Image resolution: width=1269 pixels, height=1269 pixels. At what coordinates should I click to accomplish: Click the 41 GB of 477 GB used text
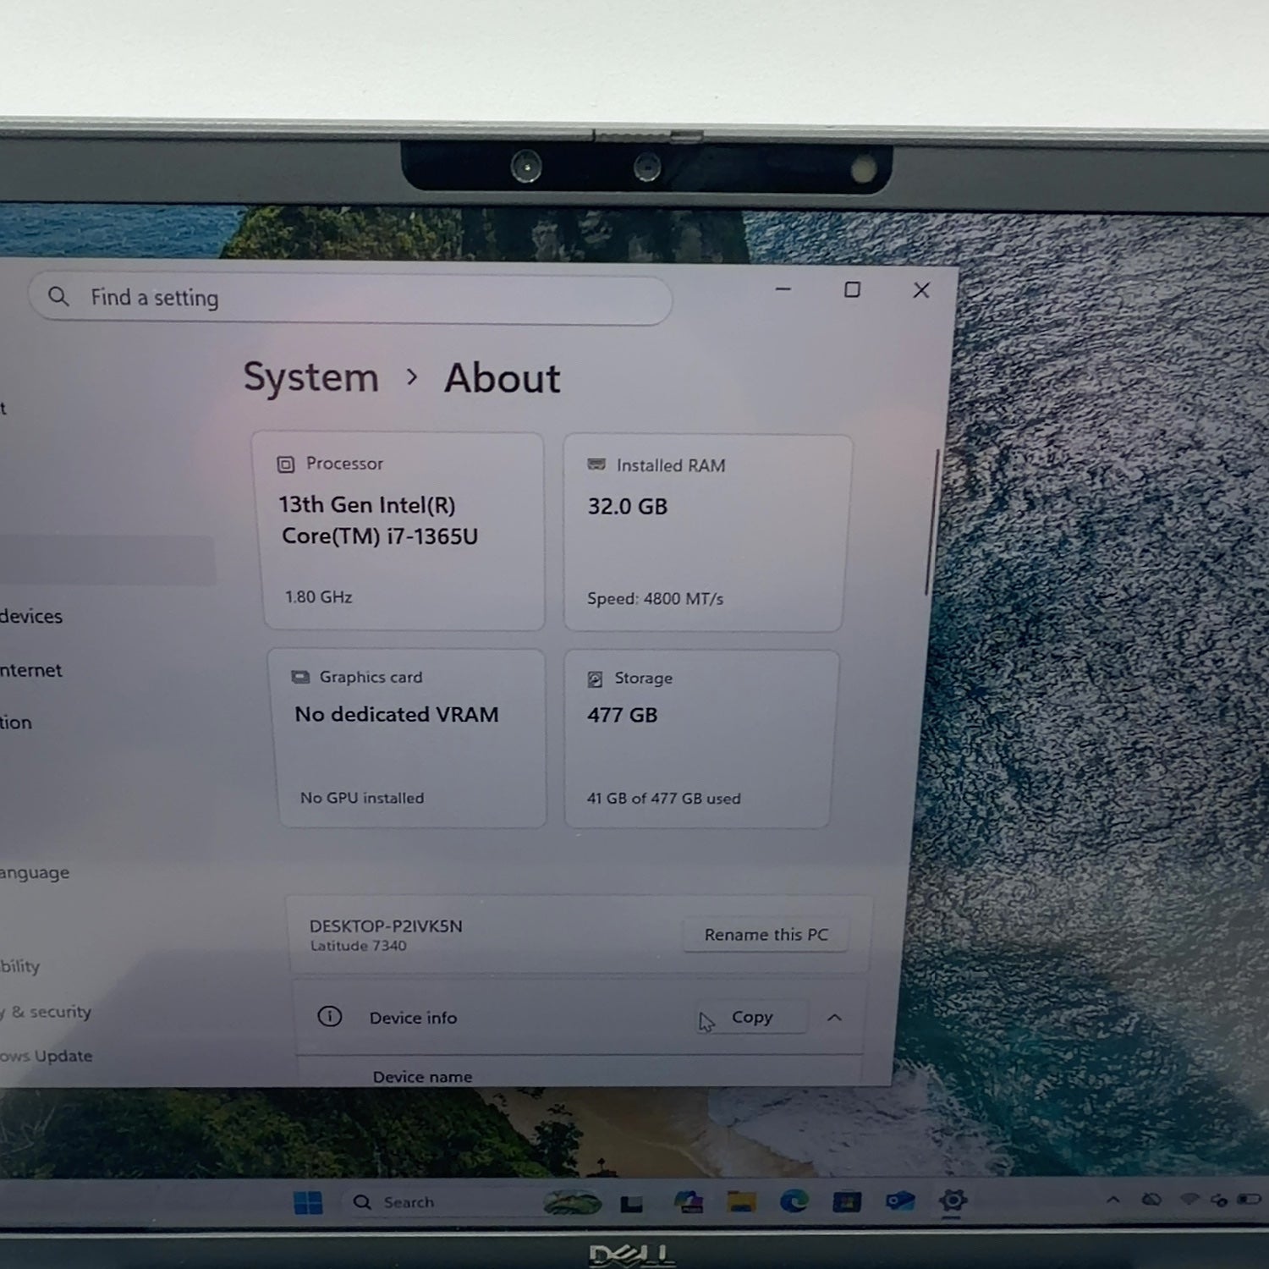pyautogui.click(x=664, y=799)
